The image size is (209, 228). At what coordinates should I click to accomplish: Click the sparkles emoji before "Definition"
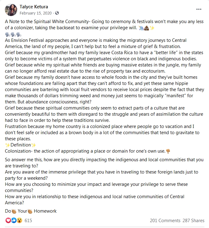[7, 145]
